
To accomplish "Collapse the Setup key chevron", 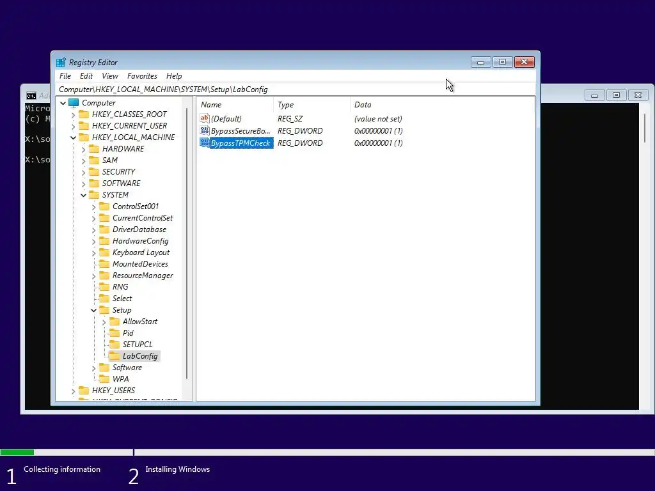I will click(93, 310).
